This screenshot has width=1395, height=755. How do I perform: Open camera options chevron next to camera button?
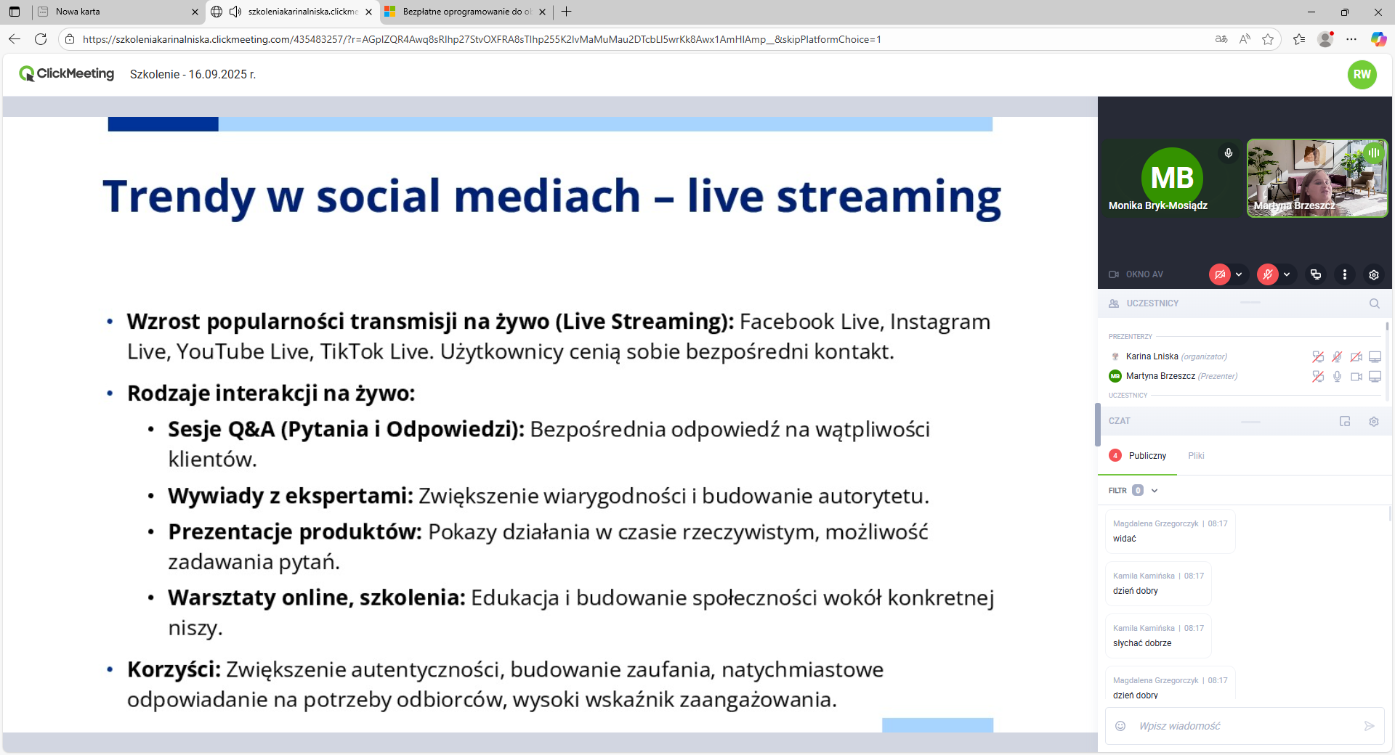click(x=1239, y=274)
